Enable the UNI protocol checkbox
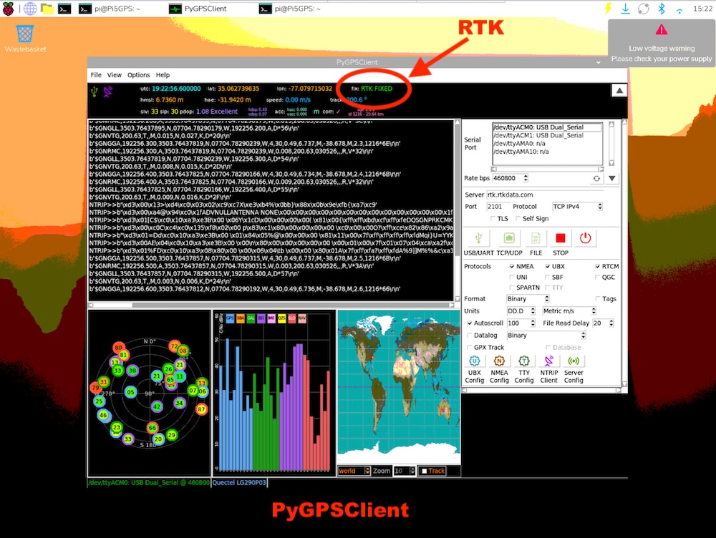716x538 pixels. pos(512,277)
